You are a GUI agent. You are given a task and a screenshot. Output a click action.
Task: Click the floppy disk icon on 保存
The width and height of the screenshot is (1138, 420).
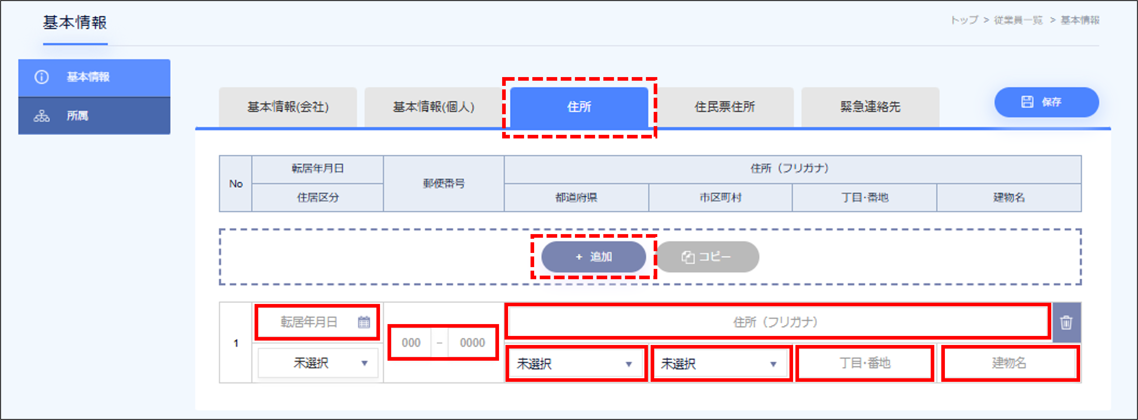(x=1027, y=102)
